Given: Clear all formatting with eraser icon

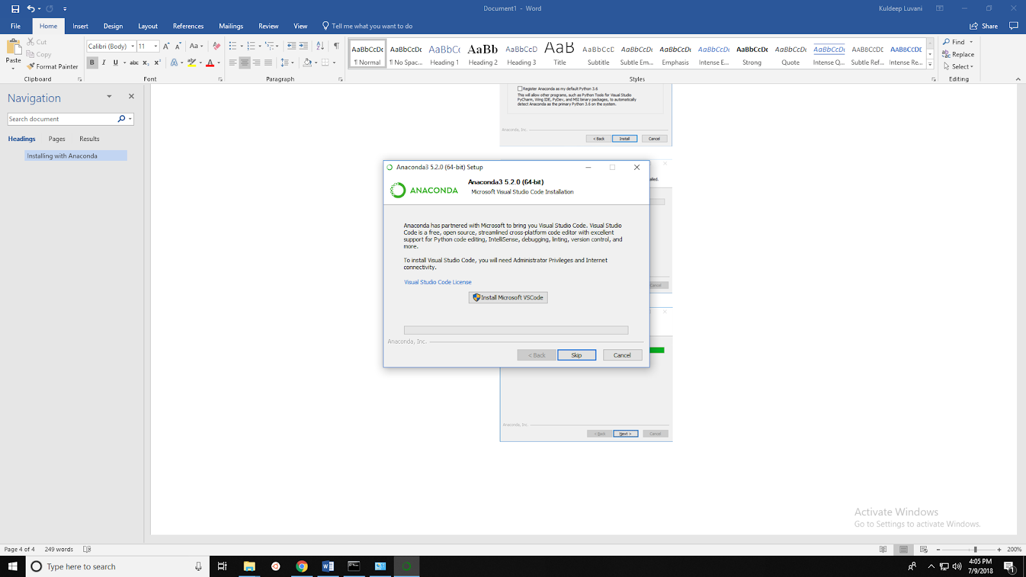Looking at the screenshot, I should click(216, 46).
